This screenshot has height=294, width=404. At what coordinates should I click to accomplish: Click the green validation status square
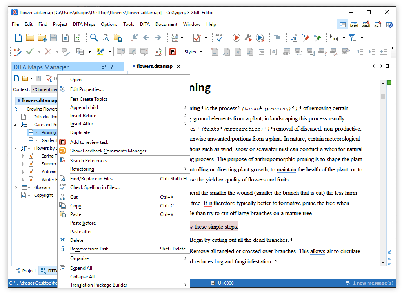click(x=389, y=83)
